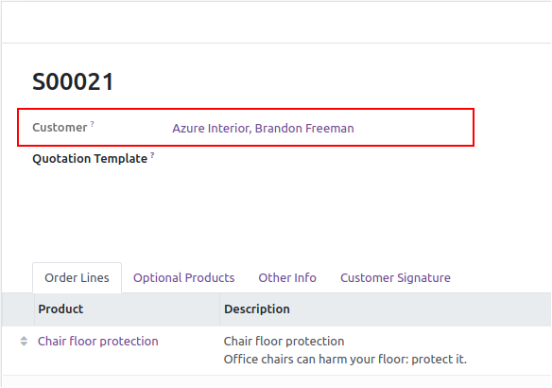
Task: Click the 'Office chairs can harm your floor' text
Action: point(345,360)
